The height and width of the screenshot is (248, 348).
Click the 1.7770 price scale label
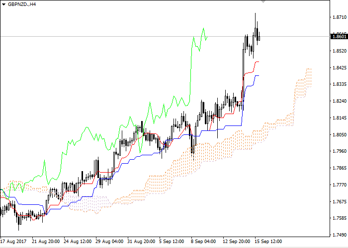(340, 185)
